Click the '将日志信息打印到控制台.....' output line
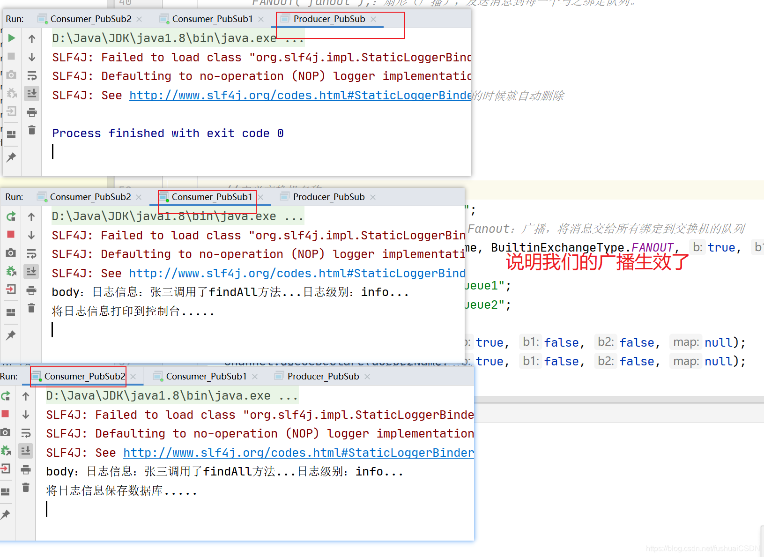The image size is (764, 557). 133,312
